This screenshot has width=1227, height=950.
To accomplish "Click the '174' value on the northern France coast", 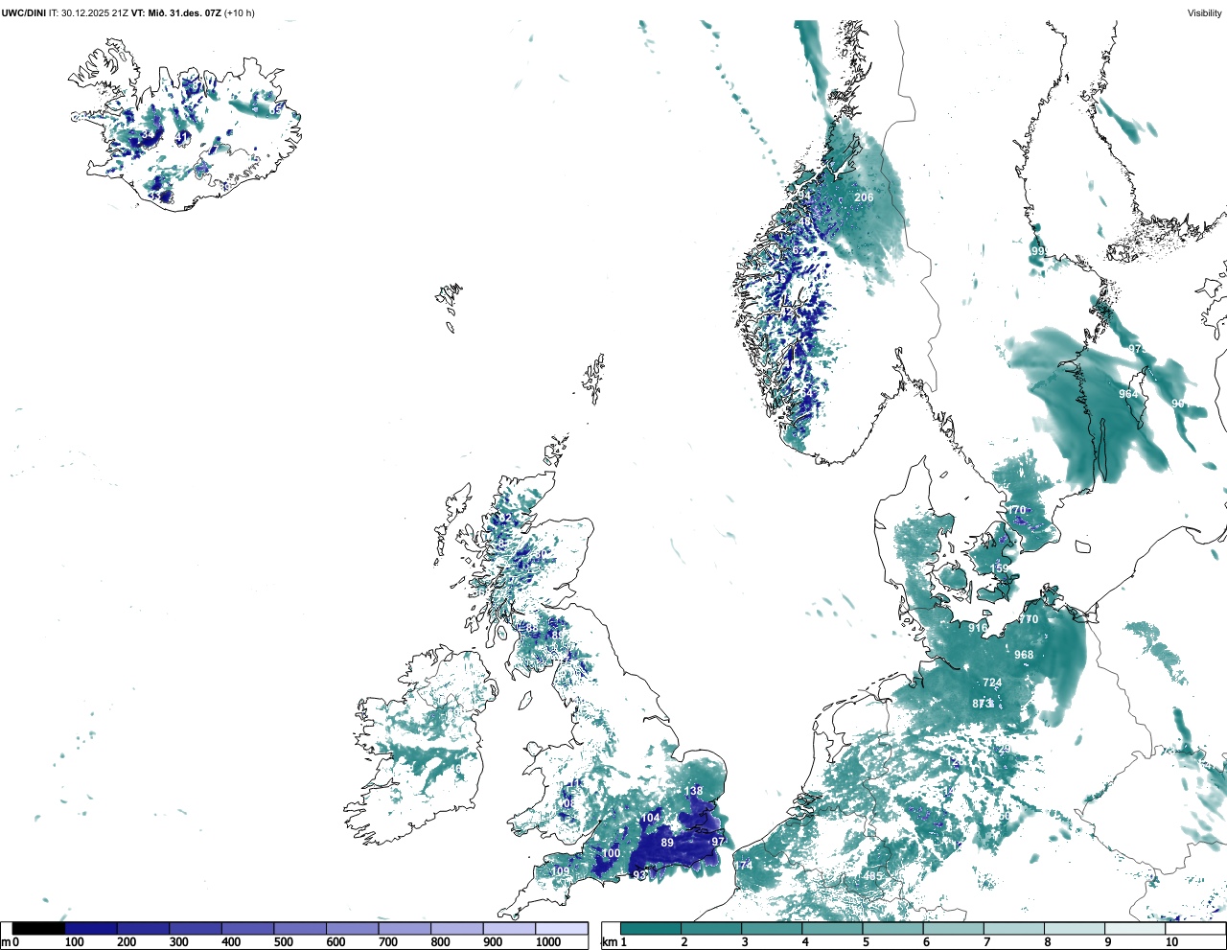I will tap(743, 866).
